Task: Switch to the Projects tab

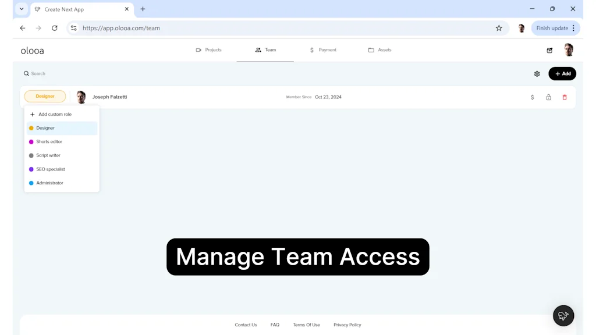Action: tap(208, 50)
